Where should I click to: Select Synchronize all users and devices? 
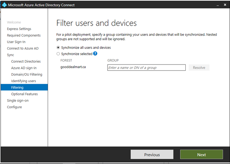(x=58, y=48)
